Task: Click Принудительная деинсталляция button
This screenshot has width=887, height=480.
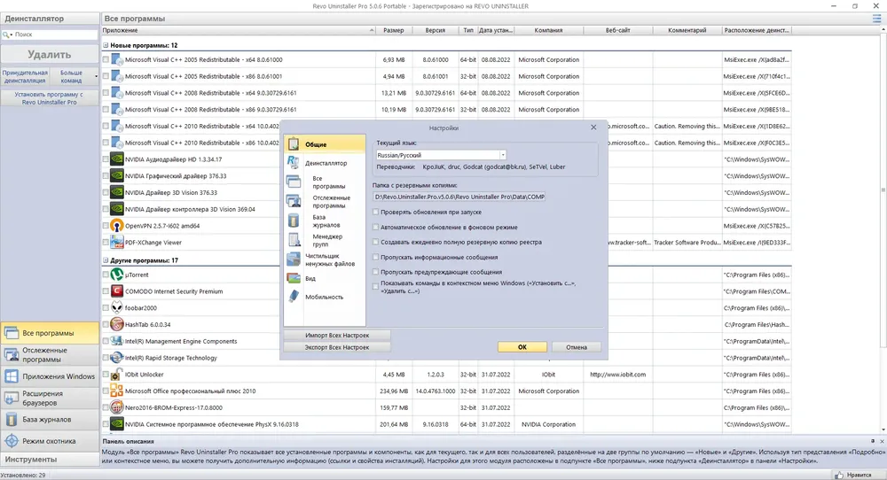Action: (x=25, y=76)
